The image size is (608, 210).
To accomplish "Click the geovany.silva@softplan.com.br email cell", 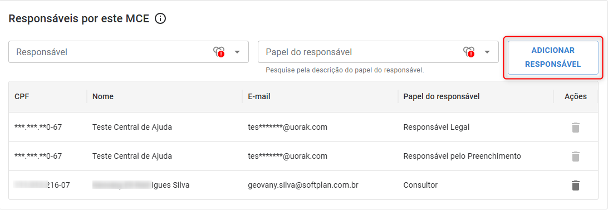I will coord(303,185).
